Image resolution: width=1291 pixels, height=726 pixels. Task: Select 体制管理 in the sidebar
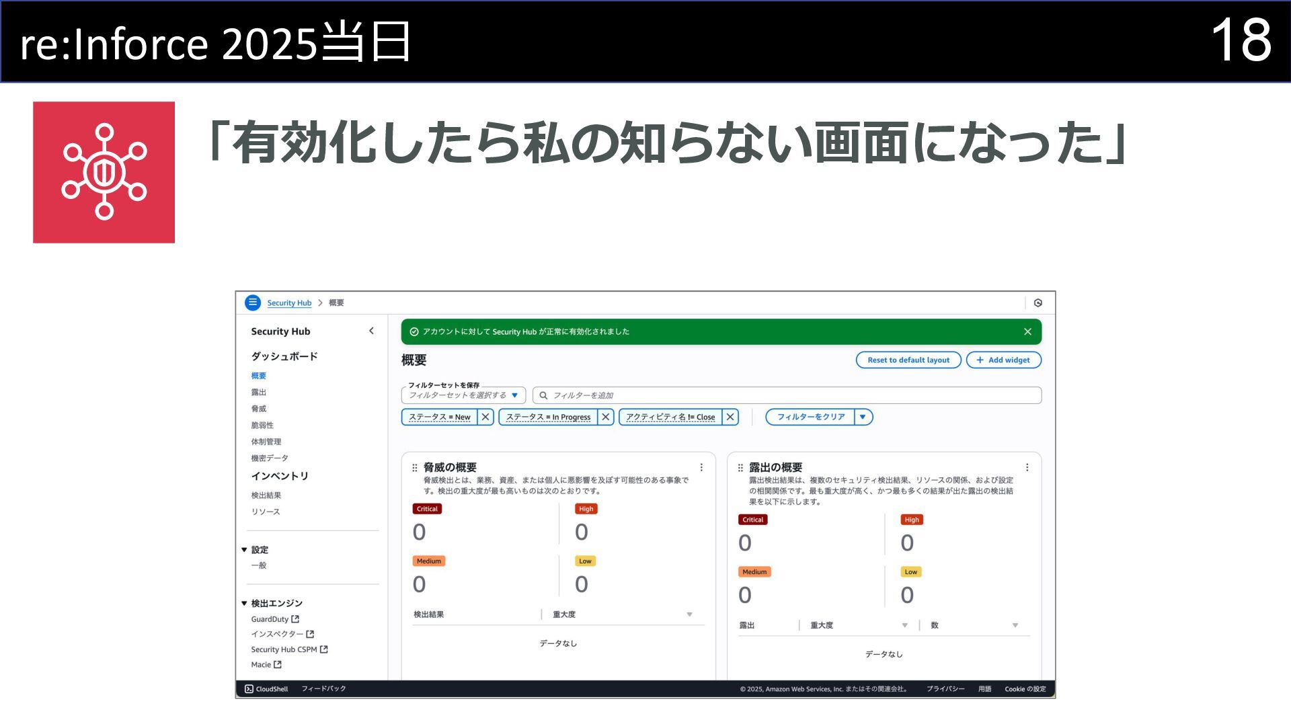(266, 442)
